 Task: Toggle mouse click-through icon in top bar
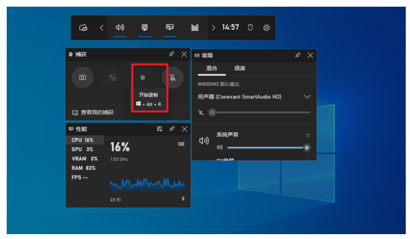point(250,27)
